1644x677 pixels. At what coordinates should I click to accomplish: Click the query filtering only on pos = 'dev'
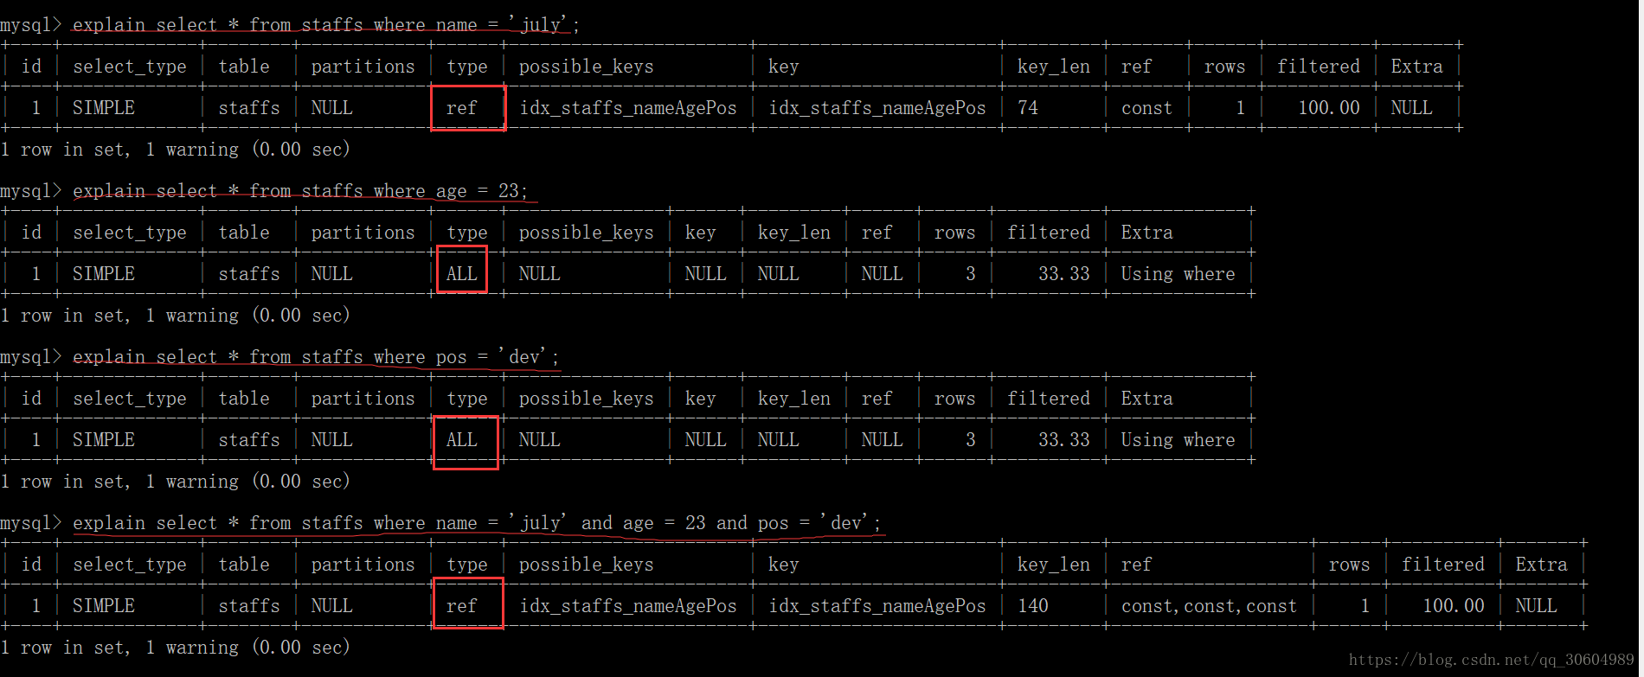pyautogui.click(x=315, y=356)
